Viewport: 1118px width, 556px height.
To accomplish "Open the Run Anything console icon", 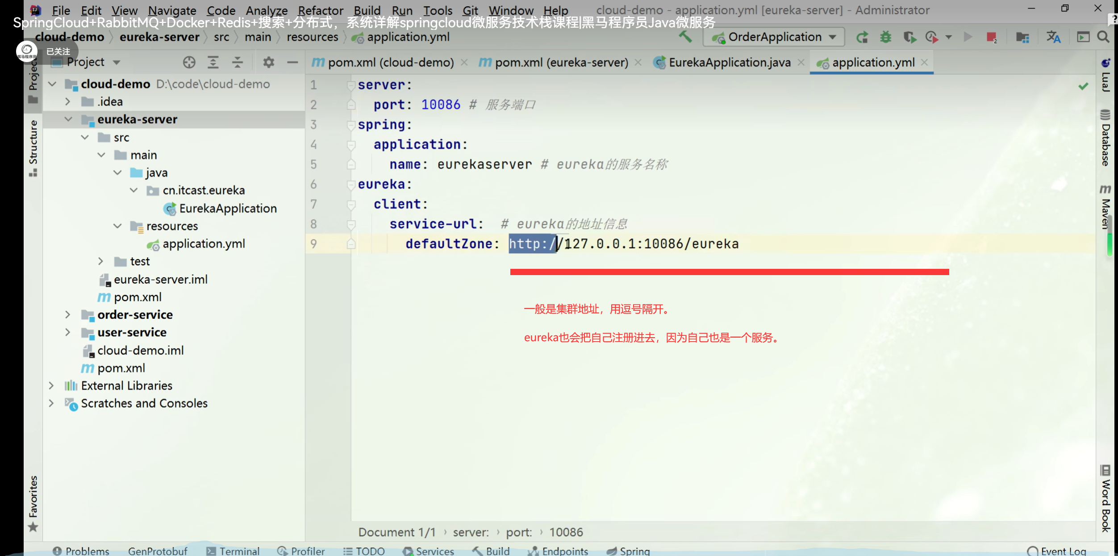I will click(x=1083, y=38).
